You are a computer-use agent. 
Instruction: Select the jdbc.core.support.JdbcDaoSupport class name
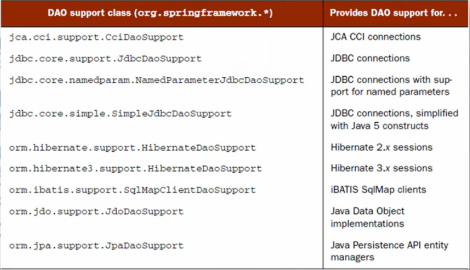[x=105, y=58]
